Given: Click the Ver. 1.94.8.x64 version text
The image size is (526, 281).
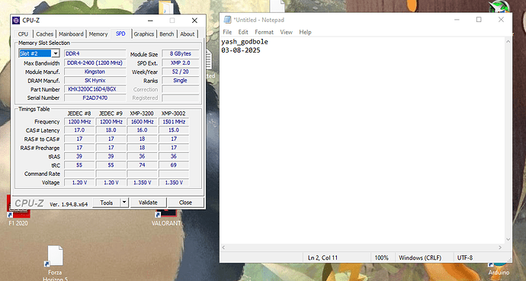Looking at the screenshot, I should tap(69, 204).
